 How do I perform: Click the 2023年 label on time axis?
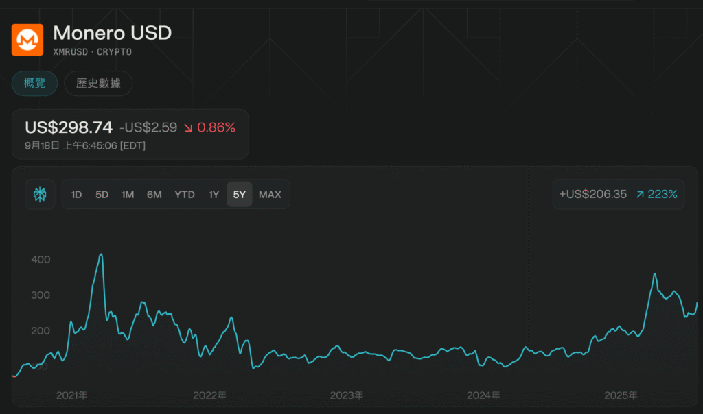click(347, 395)
